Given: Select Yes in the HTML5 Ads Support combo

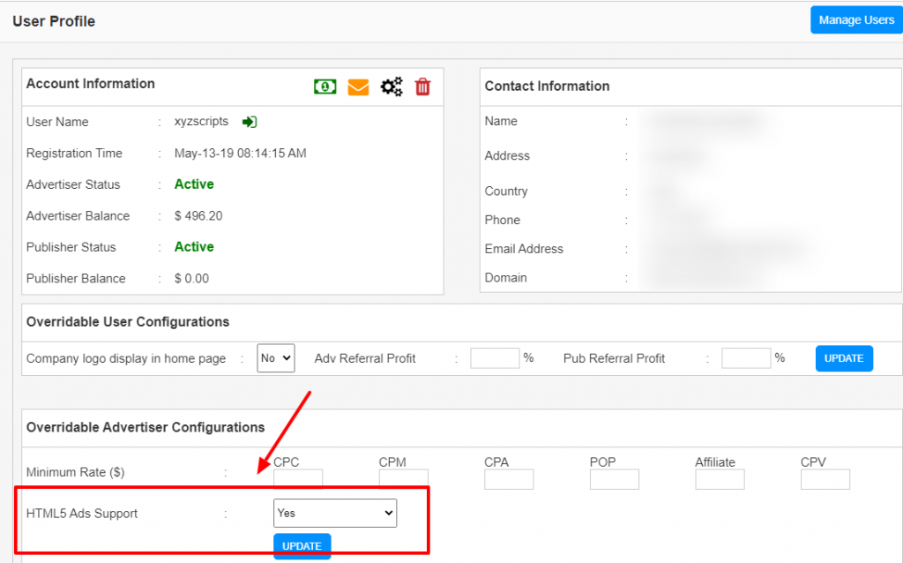Looking at the screenshot, I should (334, 513).
